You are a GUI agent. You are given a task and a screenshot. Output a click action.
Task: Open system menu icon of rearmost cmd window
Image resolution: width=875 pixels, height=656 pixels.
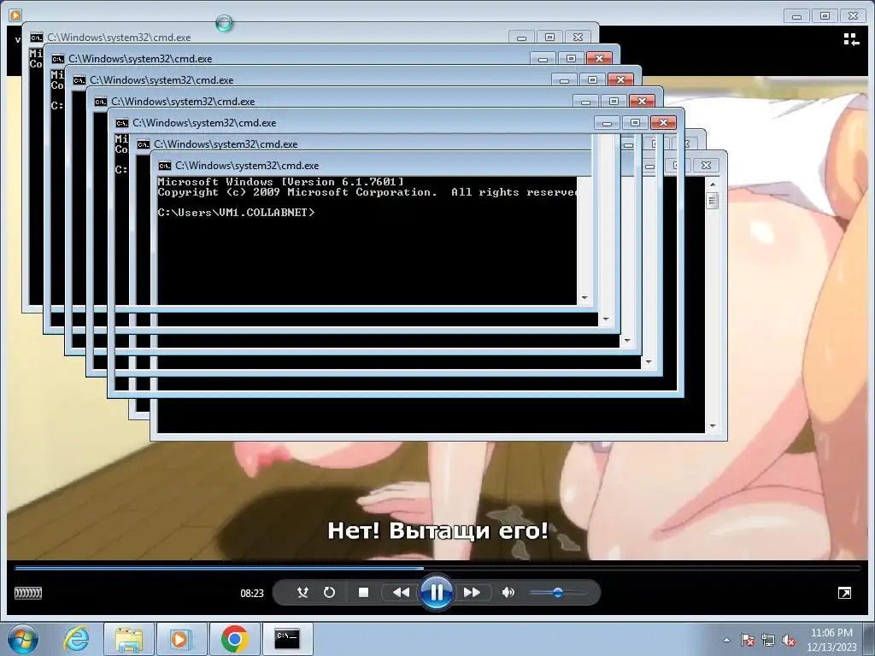36,38
